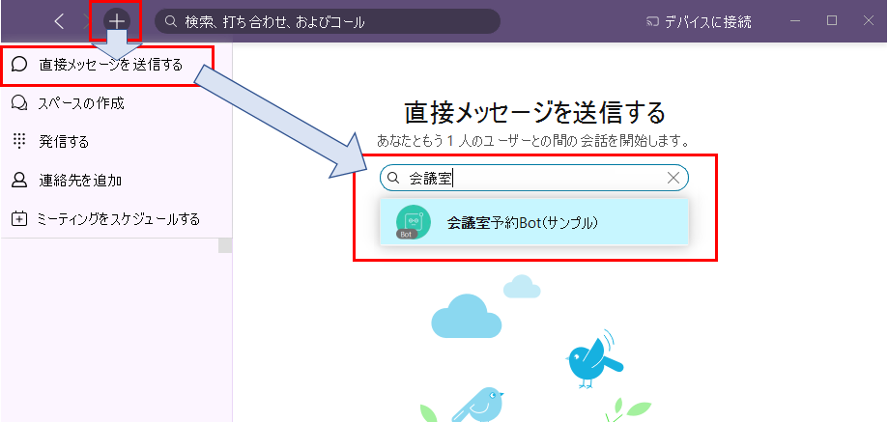The height and width of the screenshot is (422, 888).
Task: Select 会議室予約Bot(サンプル) from results
Action: 534,222
